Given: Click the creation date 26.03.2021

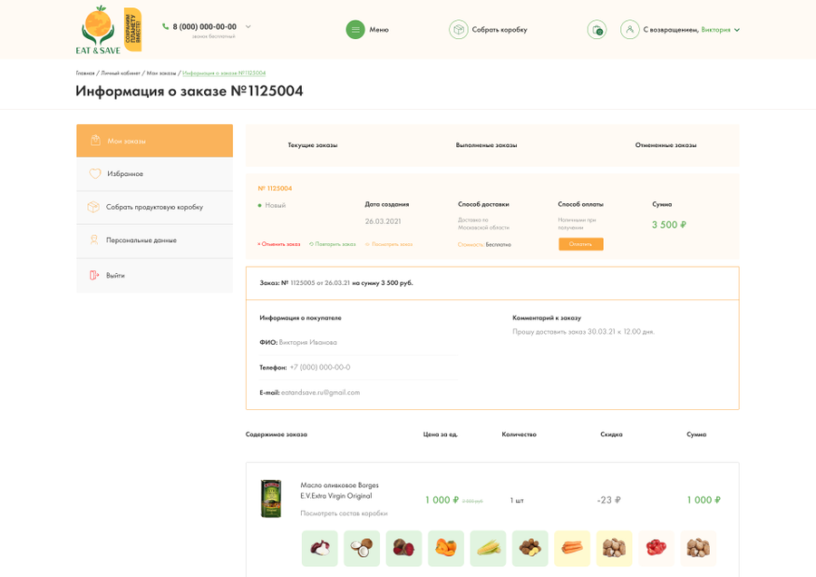Looking at the screenshot, I should pos(383,221).
